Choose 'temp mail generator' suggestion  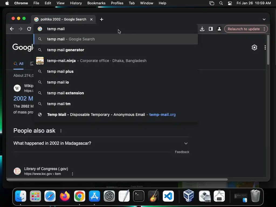click(116, 50)
